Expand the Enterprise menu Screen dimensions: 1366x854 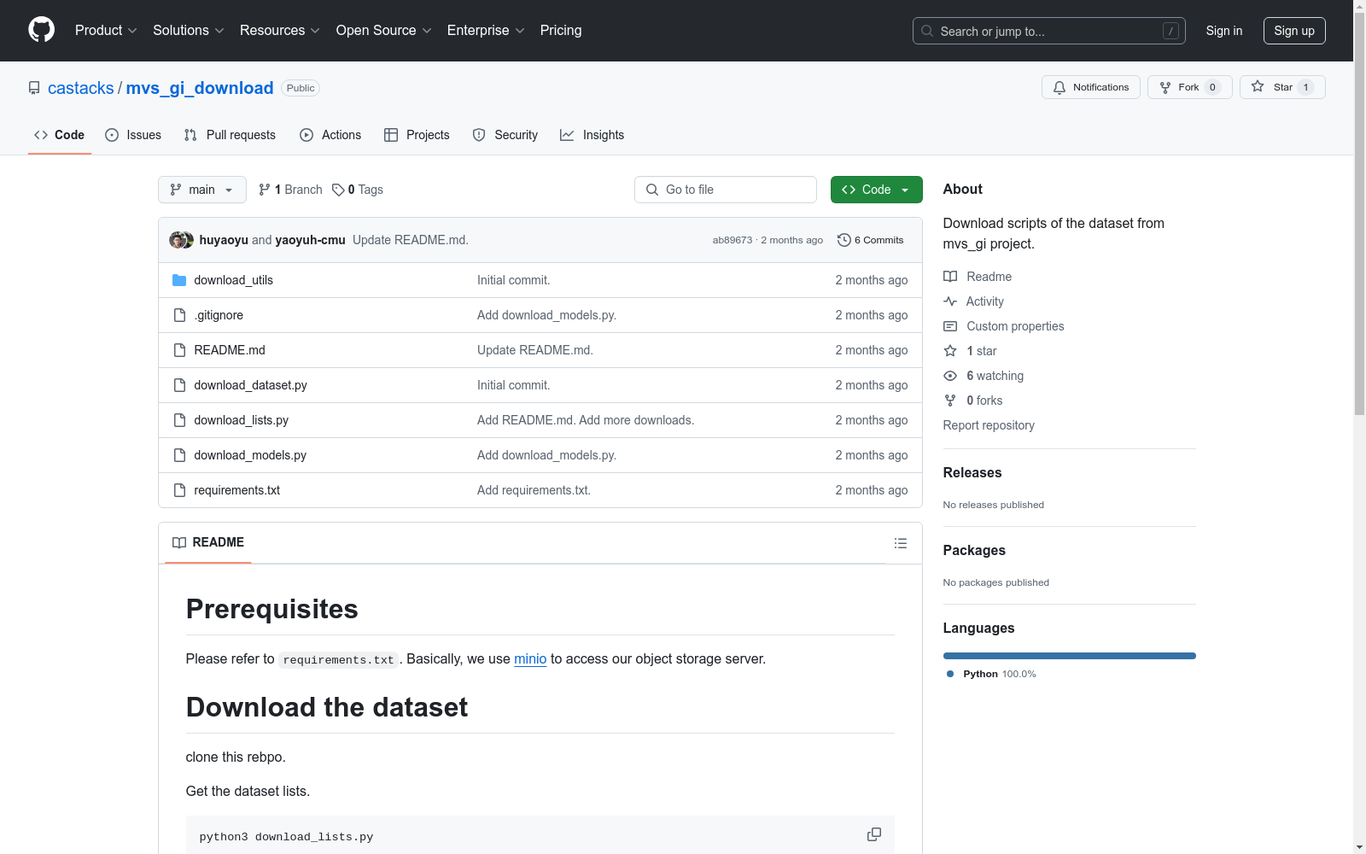pos(487,31)
